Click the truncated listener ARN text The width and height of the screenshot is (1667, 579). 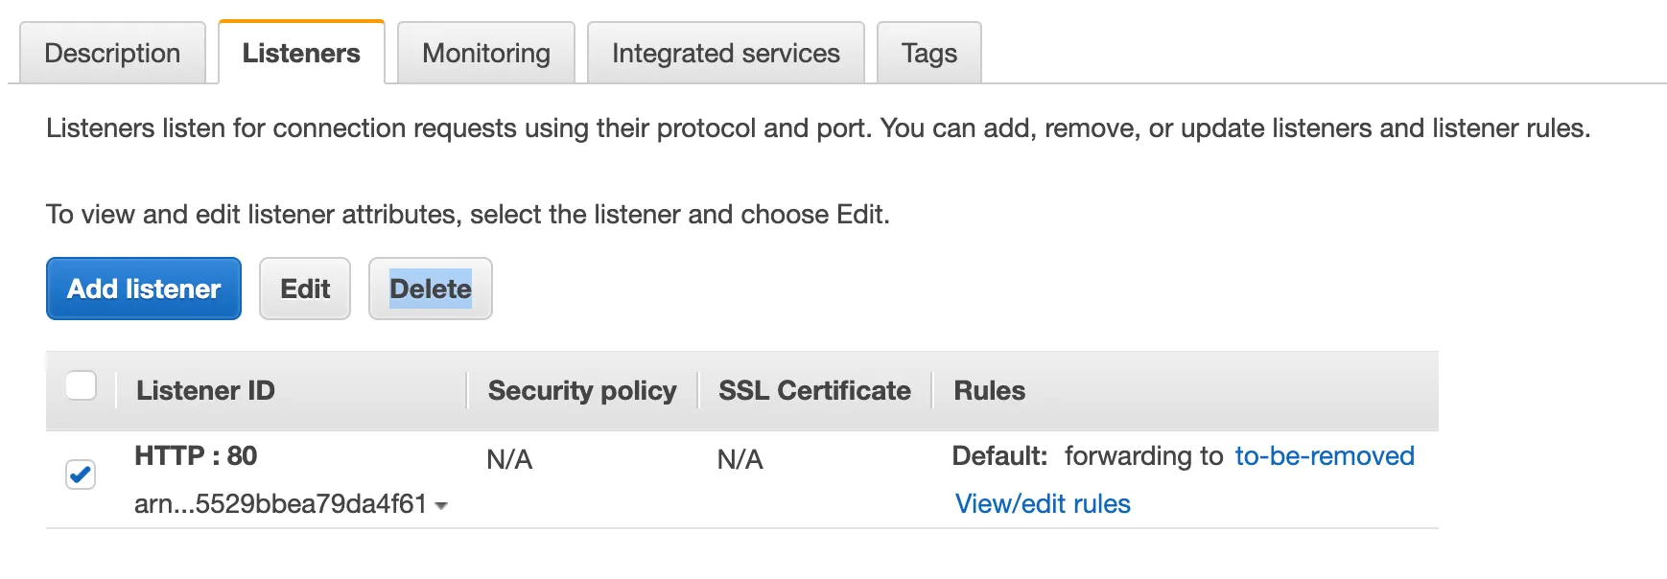point(280,504)
